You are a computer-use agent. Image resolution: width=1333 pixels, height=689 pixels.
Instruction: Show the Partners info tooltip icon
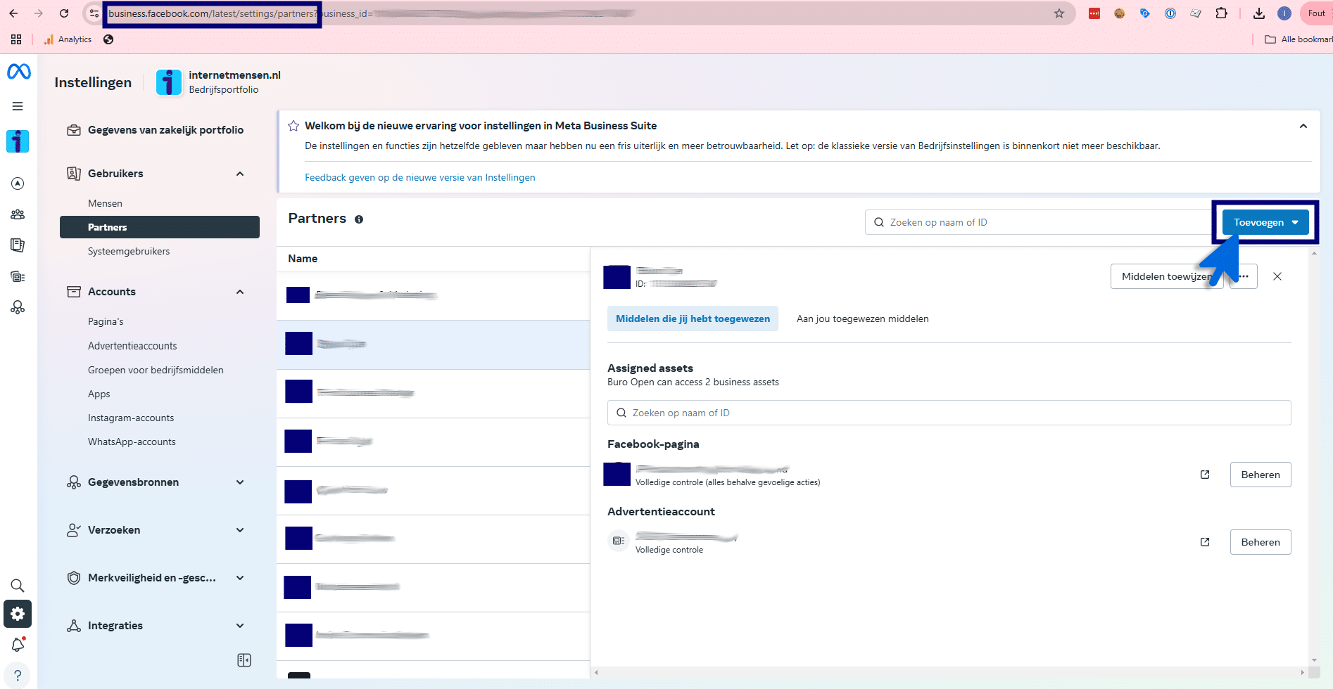point(359,219)
